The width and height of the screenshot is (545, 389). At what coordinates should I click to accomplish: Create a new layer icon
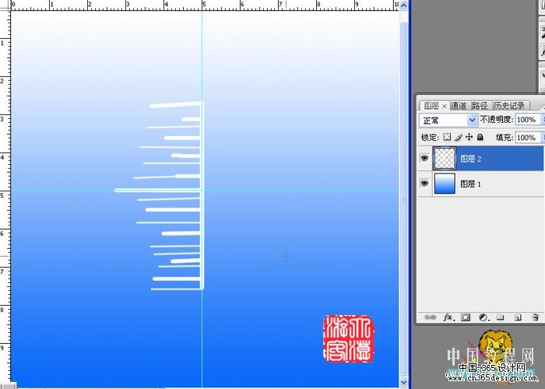pyautogui.click(x=518, y=317)
